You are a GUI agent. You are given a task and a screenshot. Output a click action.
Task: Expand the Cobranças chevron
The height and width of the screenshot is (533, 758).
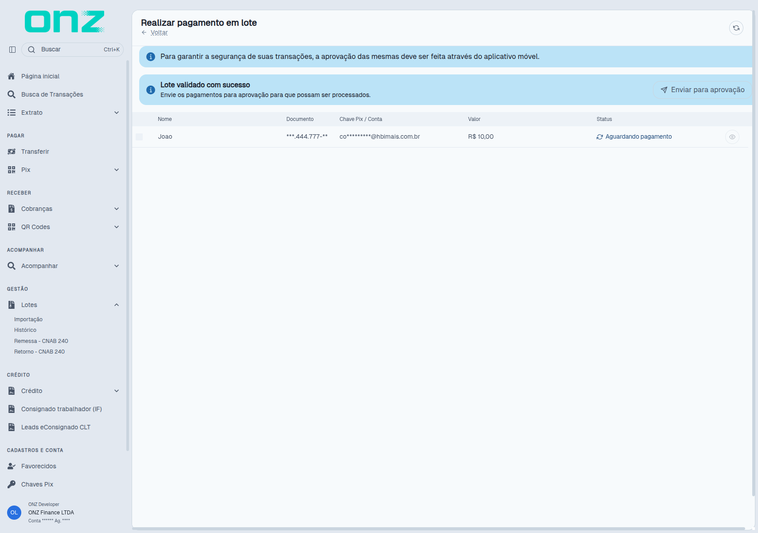[x=117, y=209]
